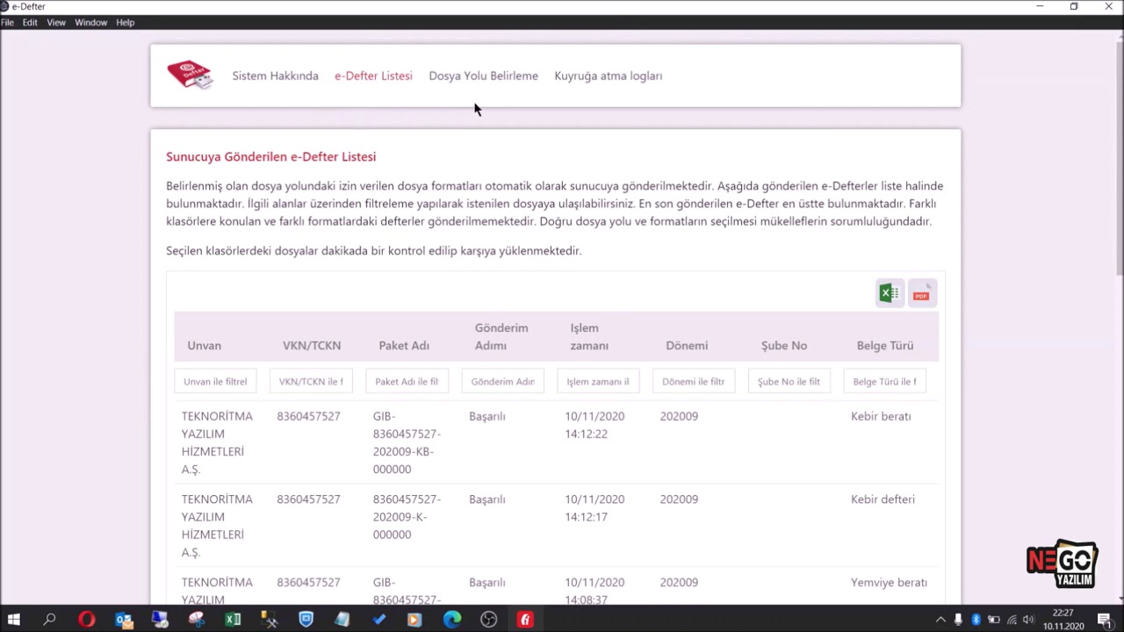This screenshot has width=1124, height=632.
Task: Open Windows search from the taskbar
Action: [50, 620]
